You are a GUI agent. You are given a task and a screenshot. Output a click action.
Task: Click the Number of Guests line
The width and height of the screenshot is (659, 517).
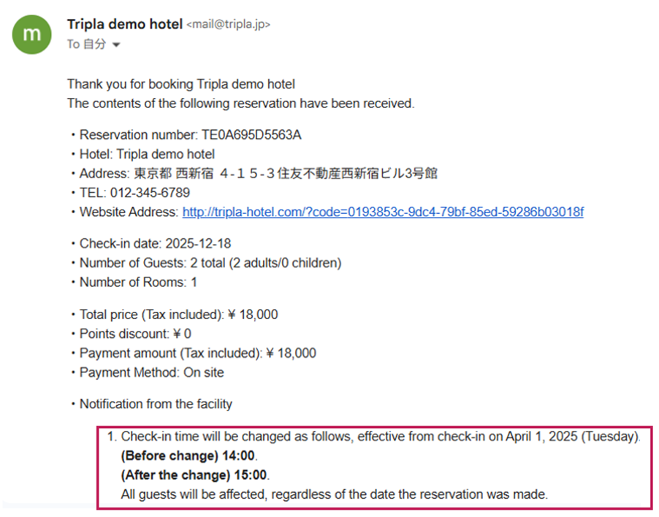click(x=210, y=262)
